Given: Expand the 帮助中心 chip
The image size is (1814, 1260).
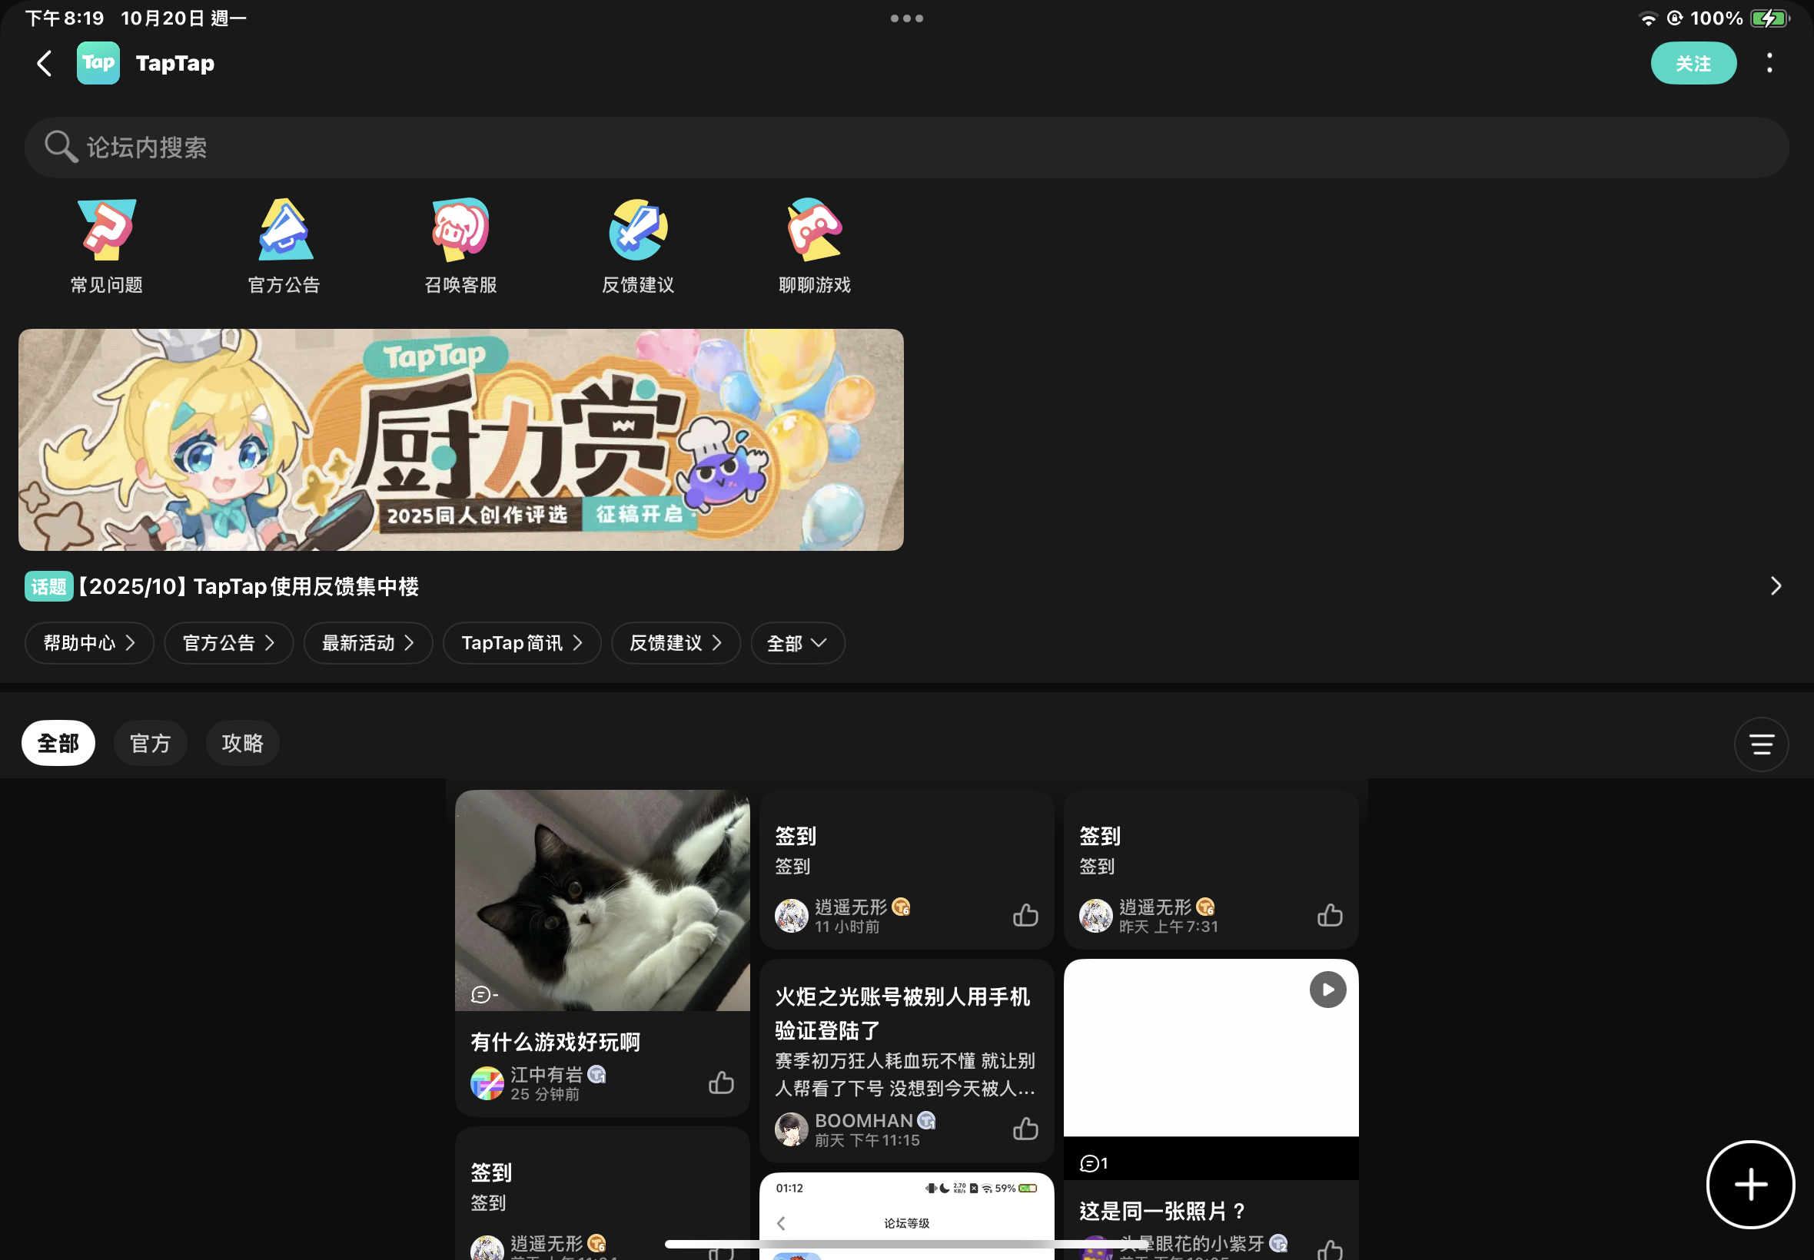Looking at the screenshot, I should [x=89, y=643].
